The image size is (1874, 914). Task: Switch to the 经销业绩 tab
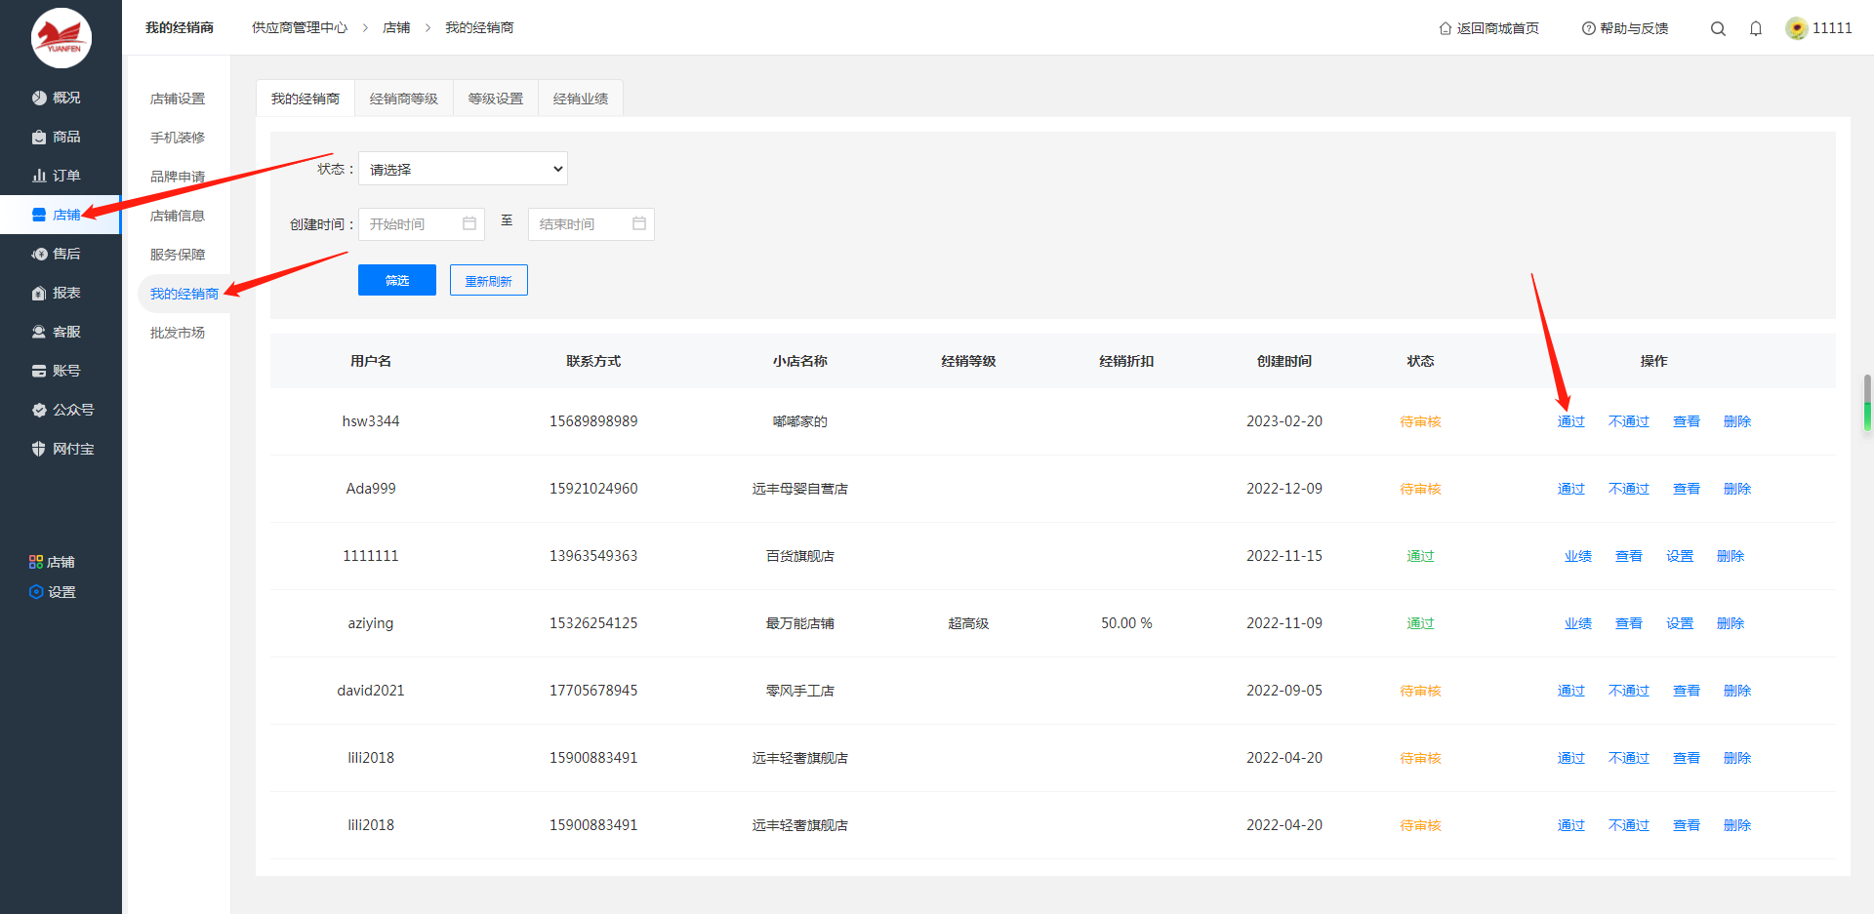pos(581,99)
